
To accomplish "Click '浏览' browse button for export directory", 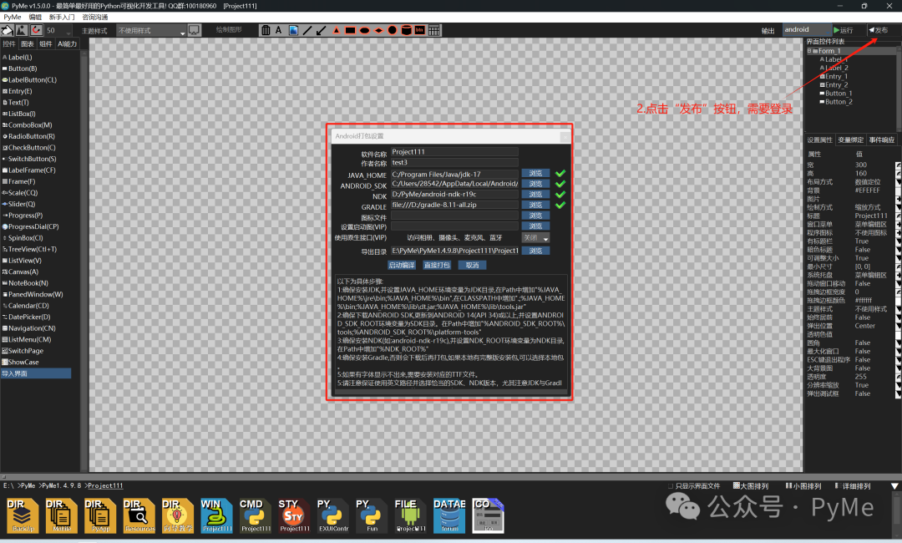I will [535, 251].
